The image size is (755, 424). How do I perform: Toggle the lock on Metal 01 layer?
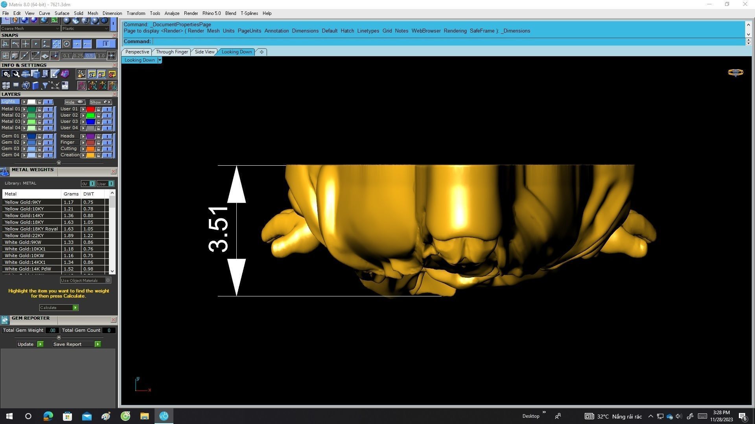pyautogui.click(x=39, y=109)
